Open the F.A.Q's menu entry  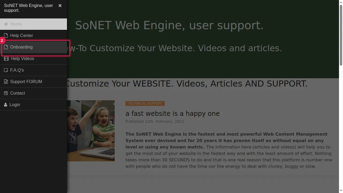(33, 70)
